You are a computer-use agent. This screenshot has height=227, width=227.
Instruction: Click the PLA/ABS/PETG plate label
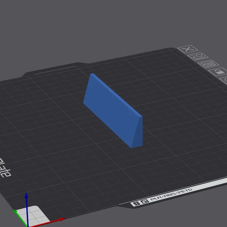pyautogui.click(x=171, y=194)
